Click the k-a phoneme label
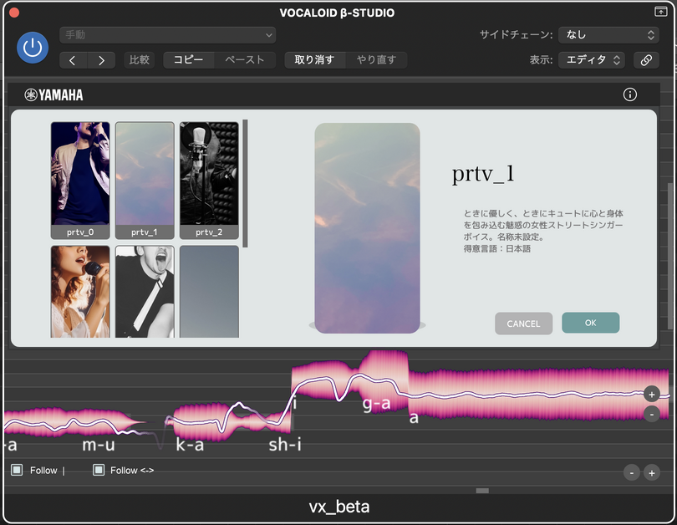This screenshot has width=677, height=525. (190, 444)
